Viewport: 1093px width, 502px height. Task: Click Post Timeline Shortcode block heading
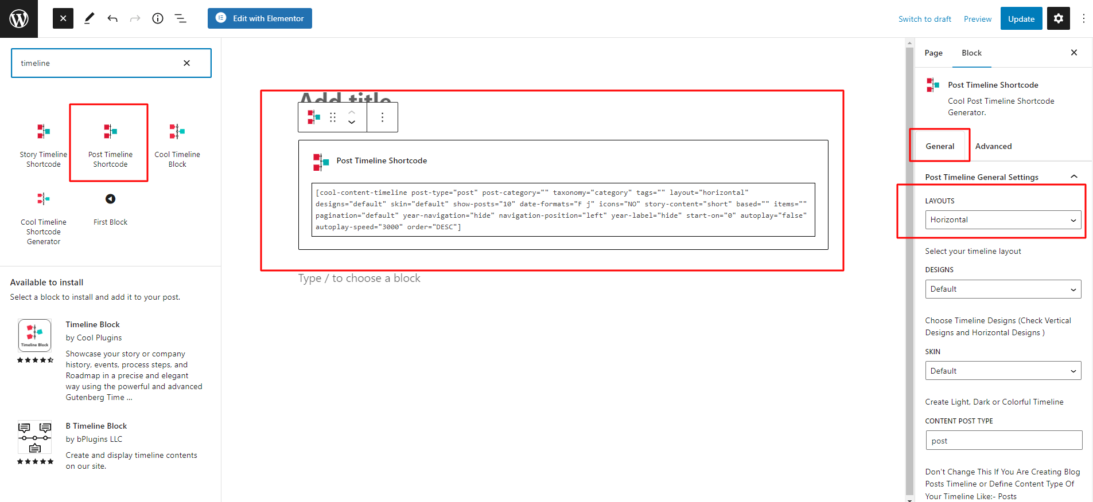382,160
